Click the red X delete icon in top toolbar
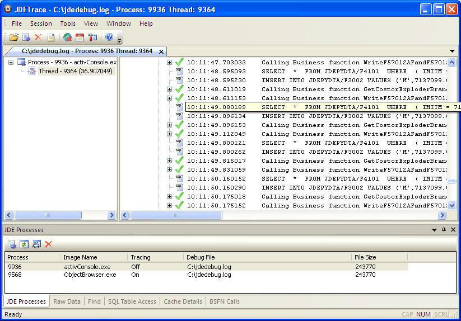 point(38,37)
